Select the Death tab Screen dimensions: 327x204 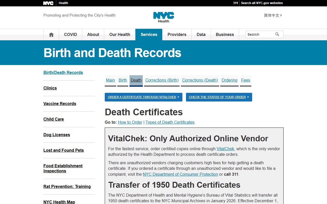click(x=136, y=80)
